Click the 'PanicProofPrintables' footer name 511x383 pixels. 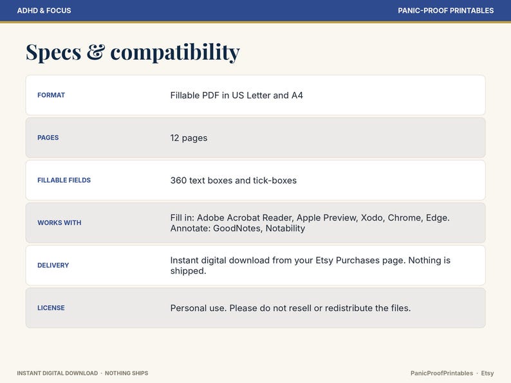(x=441, y=373)
